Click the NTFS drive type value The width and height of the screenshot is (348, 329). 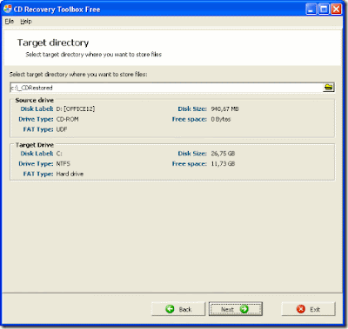click(x=64, y=164)
